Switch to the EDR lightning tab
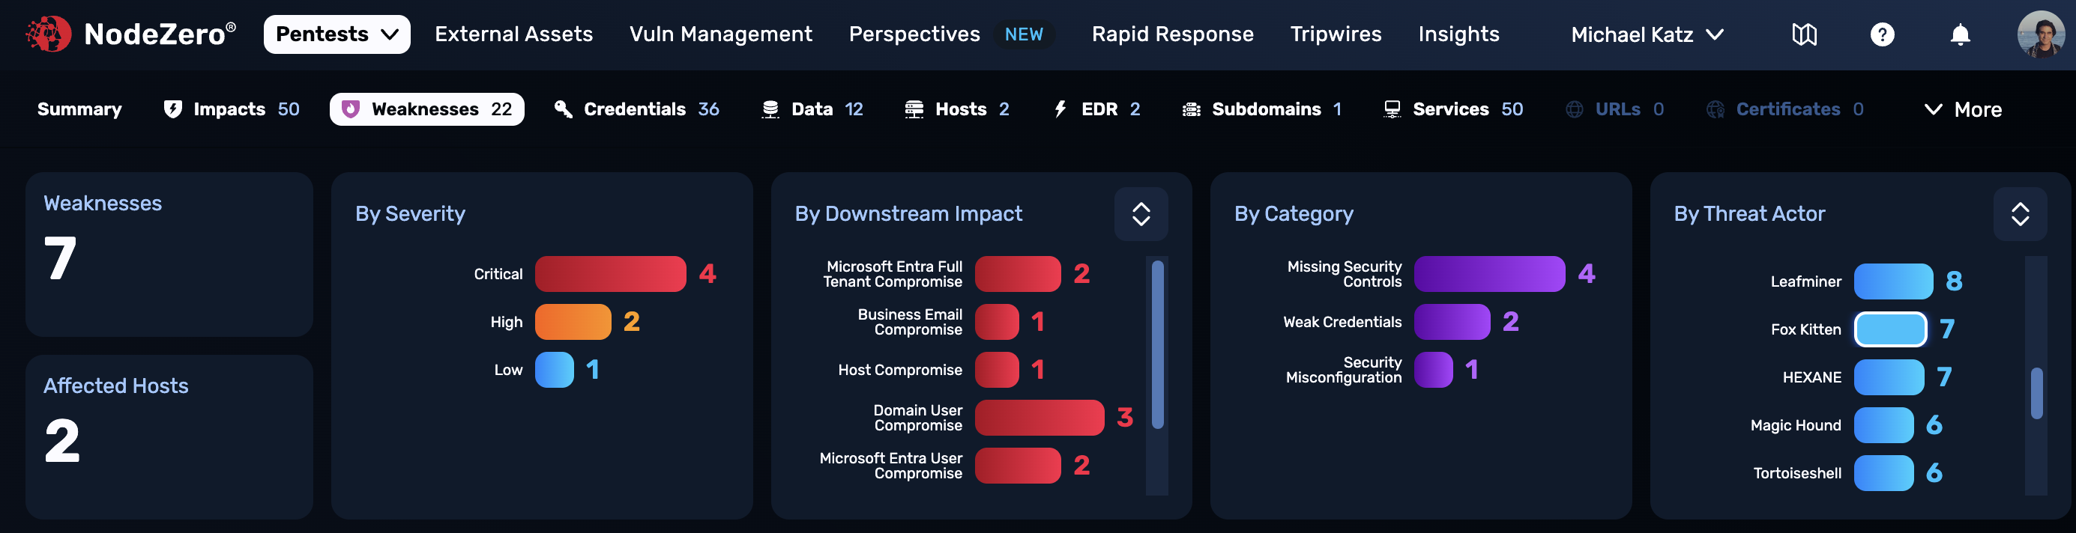2076x533 pixels. coord(1096,109)
